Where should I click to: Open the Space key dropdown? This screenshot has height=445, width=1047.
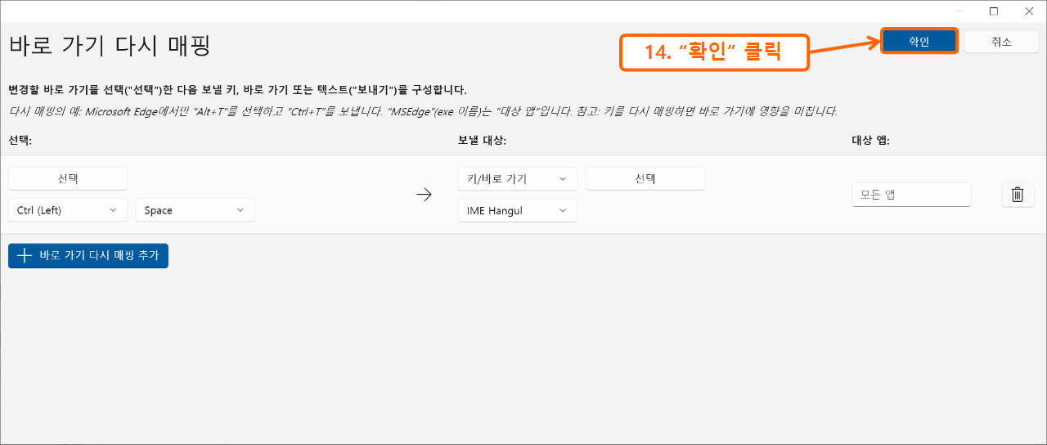click(195, 210)
